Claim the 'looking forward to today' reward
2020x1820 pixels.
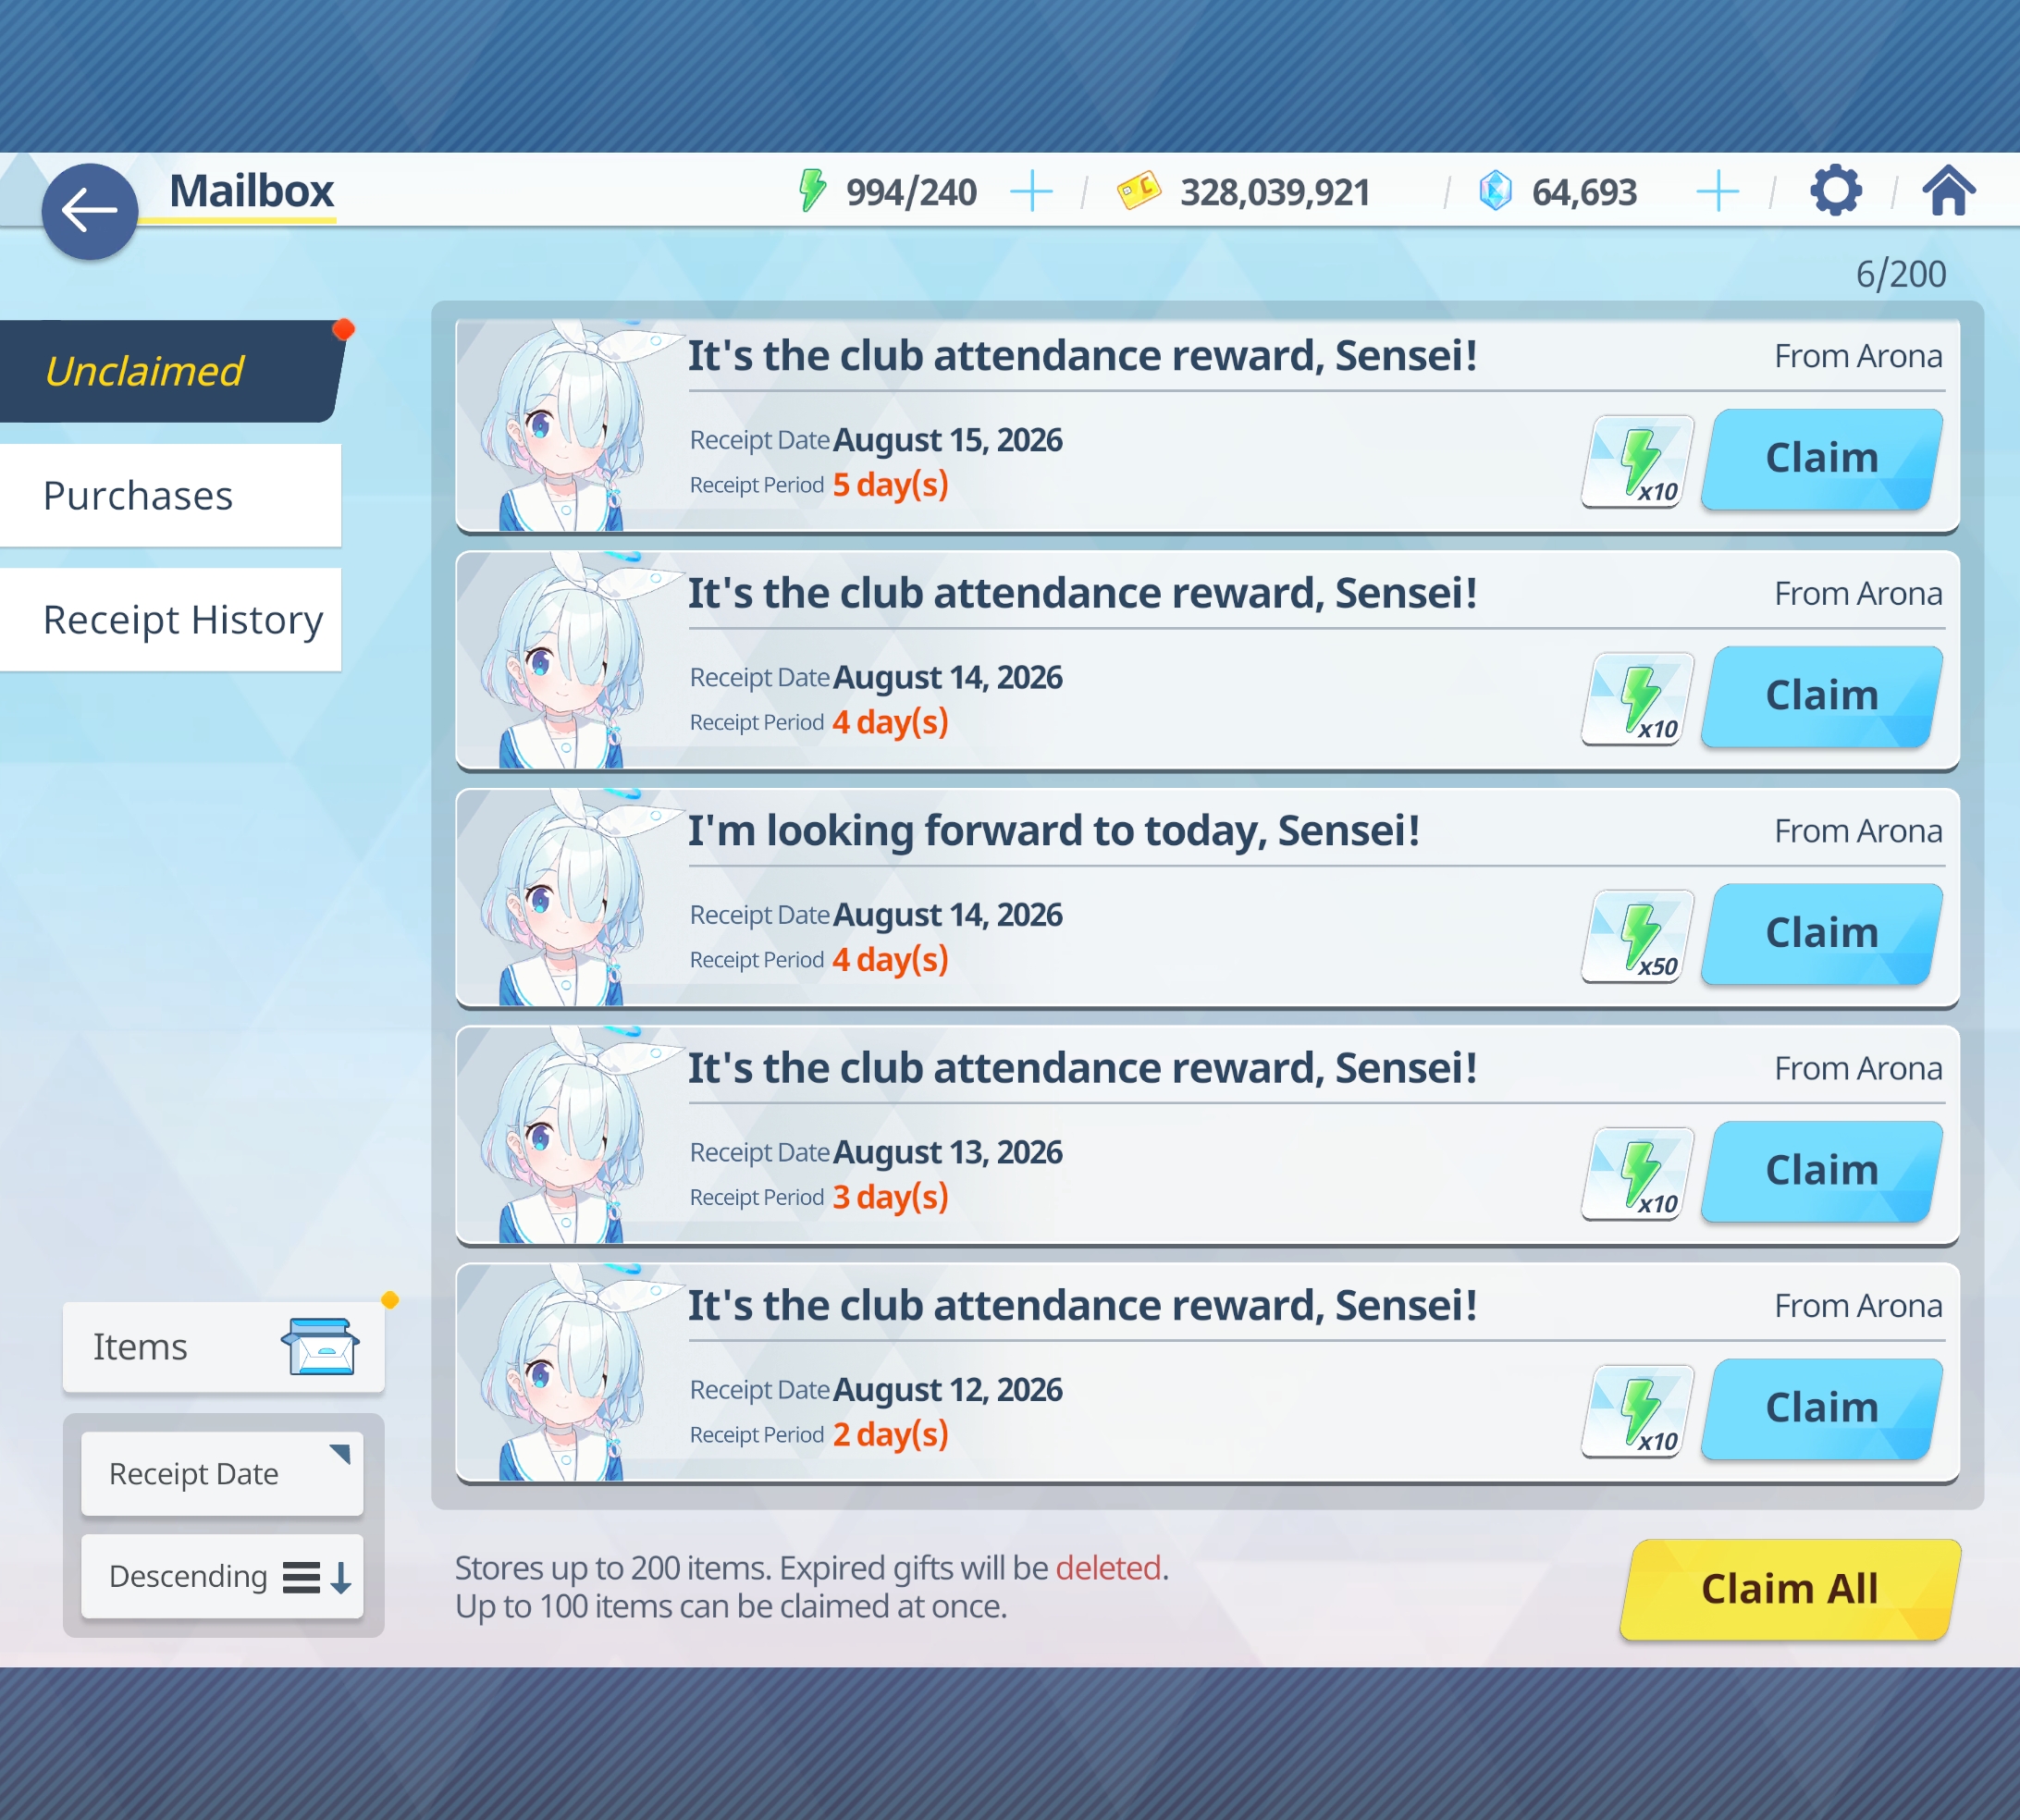coord(1822,934)
